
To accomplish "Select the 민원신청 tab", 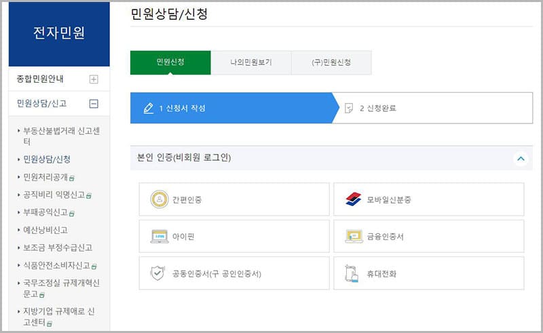I will pos(170,62).
